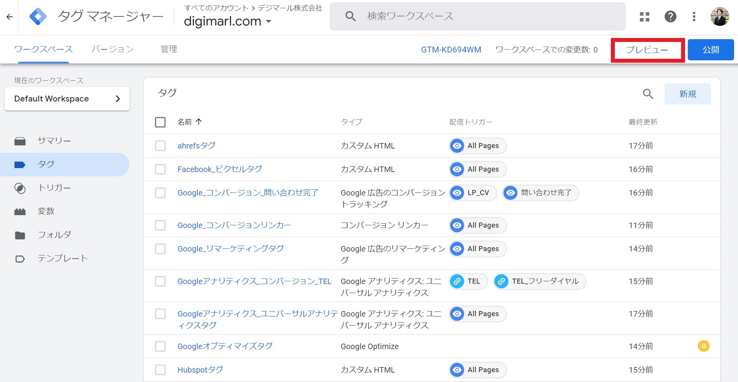
Task: Check the Facebook_ピクセルタグ row checkbox
Action: 160,169
